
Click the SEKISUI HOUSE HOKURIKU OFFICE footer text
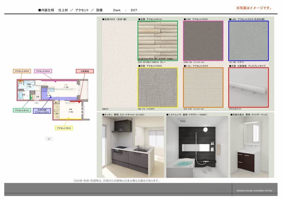click(x=254, y=191)
